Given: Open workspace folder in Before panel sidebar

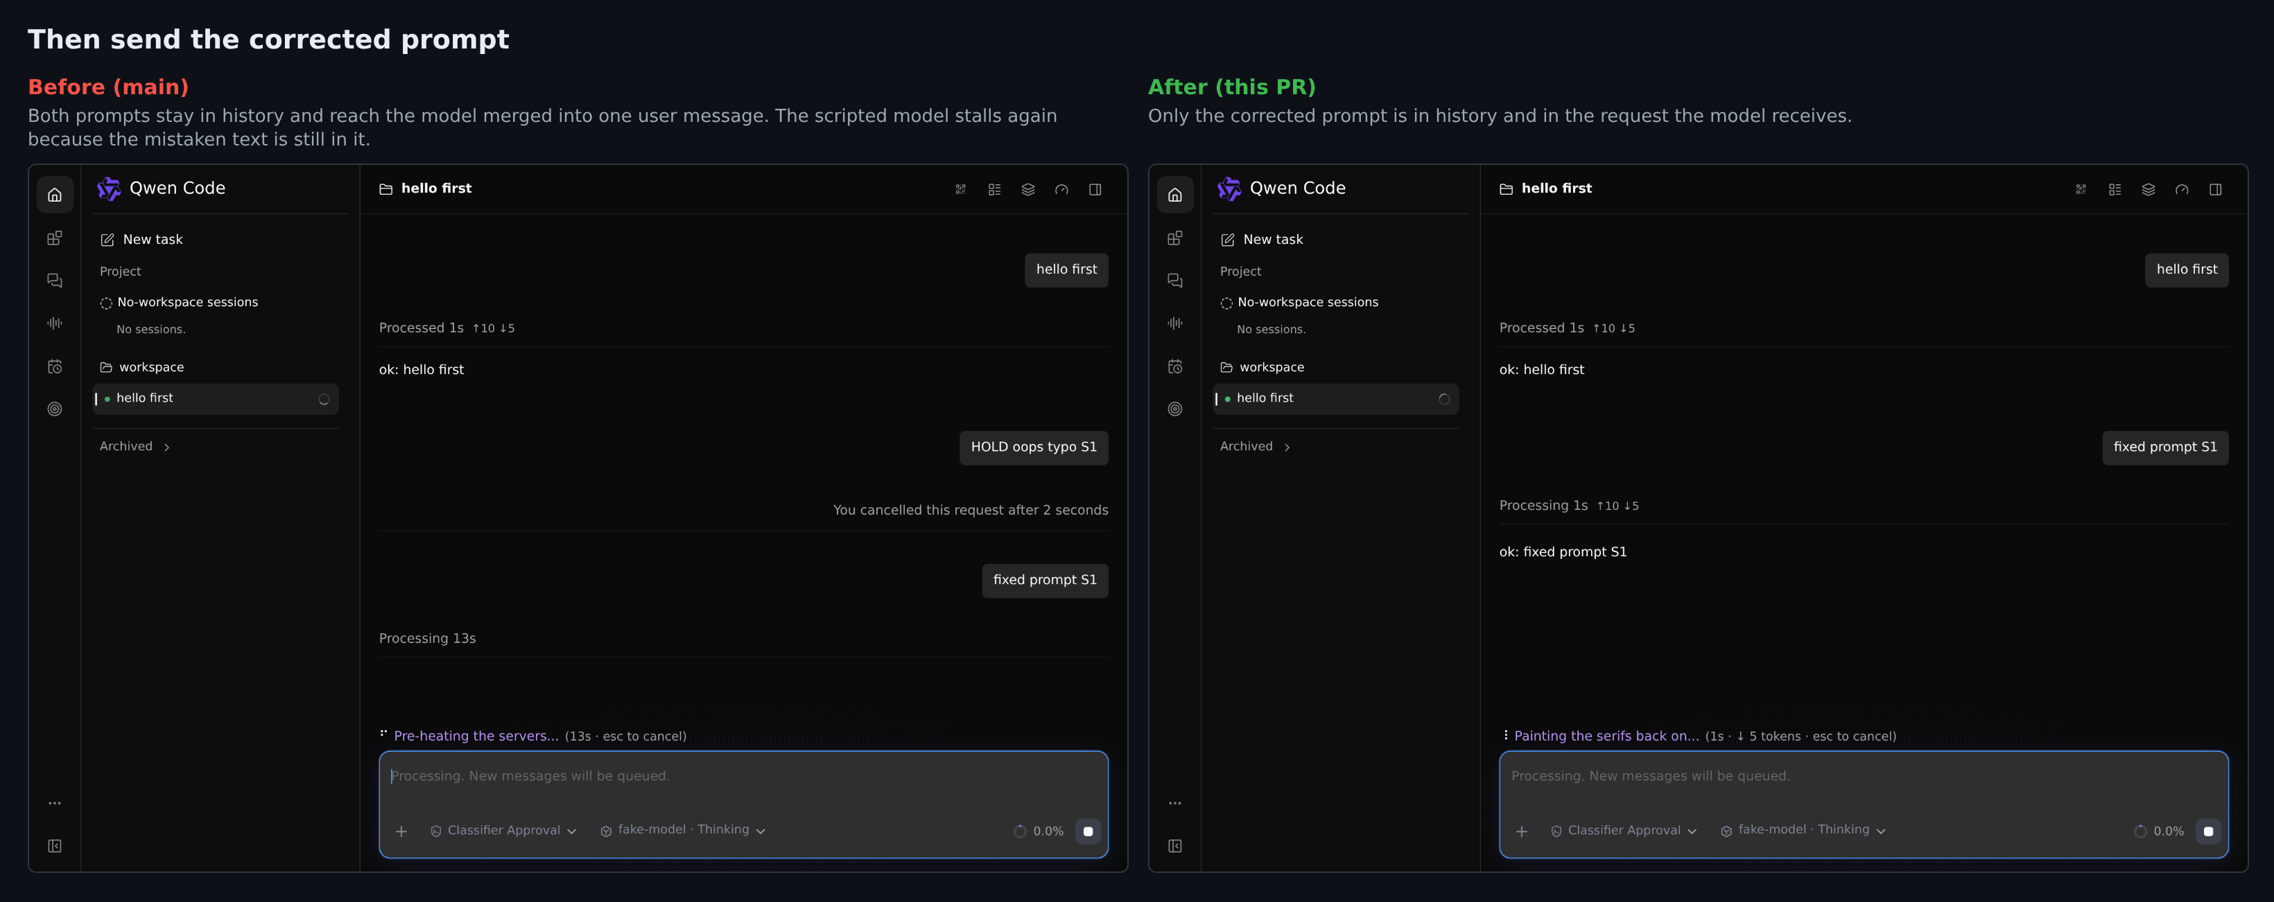Looking at the screenshot, I should click(x=142, y=366).
